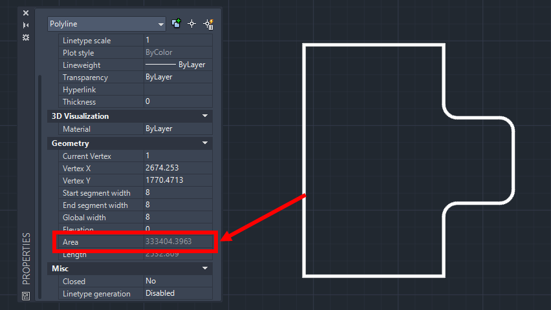
Task: Click the Linetype scale value field
Action: tap(178, 40)
